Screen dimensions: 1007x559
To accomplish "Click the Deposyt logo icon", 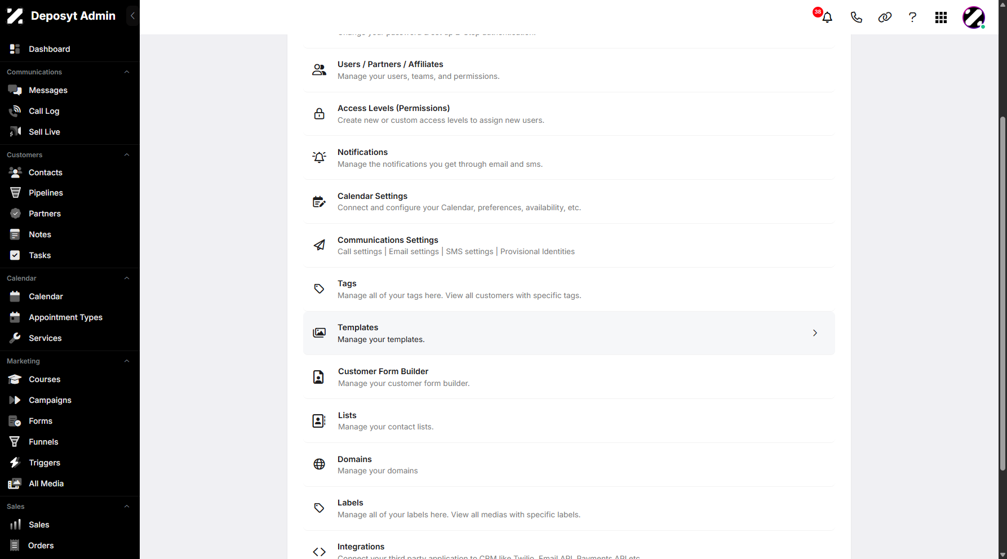I will (15, 16).
